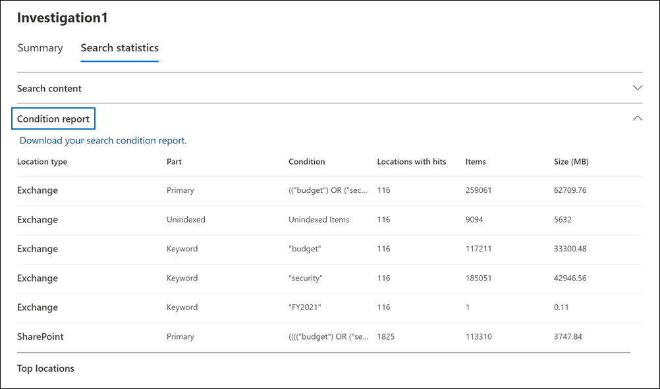Click the Locations with hits header
660x389 pixels.
coord(411,161)
